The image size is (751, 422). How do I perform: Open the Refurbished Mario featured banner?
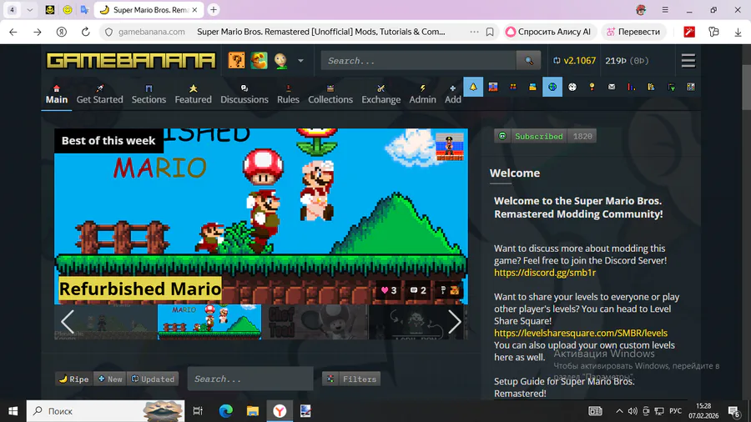pos(261,216)
